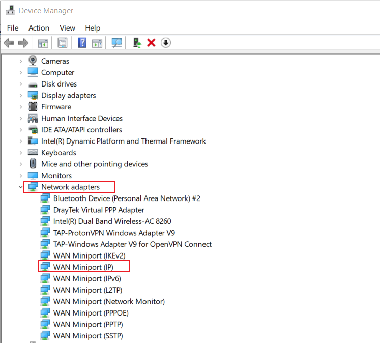Open the Help menu
Screen dimensions: 380x343
(x=93, y=28)
